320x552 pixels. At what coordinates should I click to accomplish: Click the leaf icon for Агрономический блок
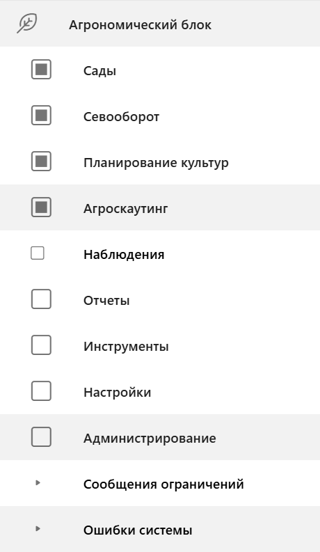(x=26, y=24)
